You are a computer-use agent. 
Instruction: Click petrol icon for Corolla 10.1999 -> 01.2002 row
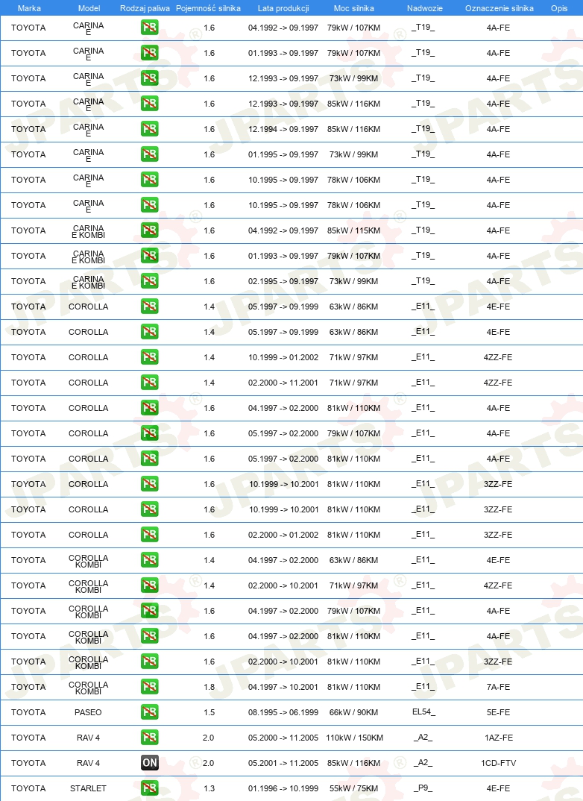click(150, 357)
